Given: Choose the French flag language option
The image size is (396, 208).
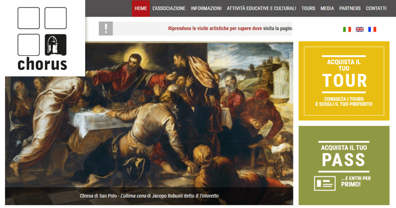Looking at the screenshot, I should 372,29.
